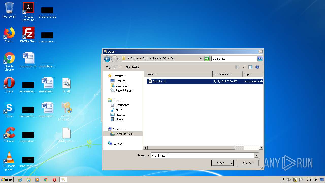Select the AiodLite.dll file row
Screen dimensions: 325x183
pyautogui.click(x=205, y=81)
